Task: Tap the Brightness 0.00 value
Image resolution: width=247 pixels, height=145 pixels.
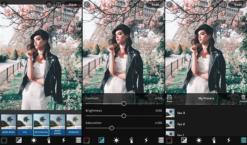Action: [x=159, y=111]
